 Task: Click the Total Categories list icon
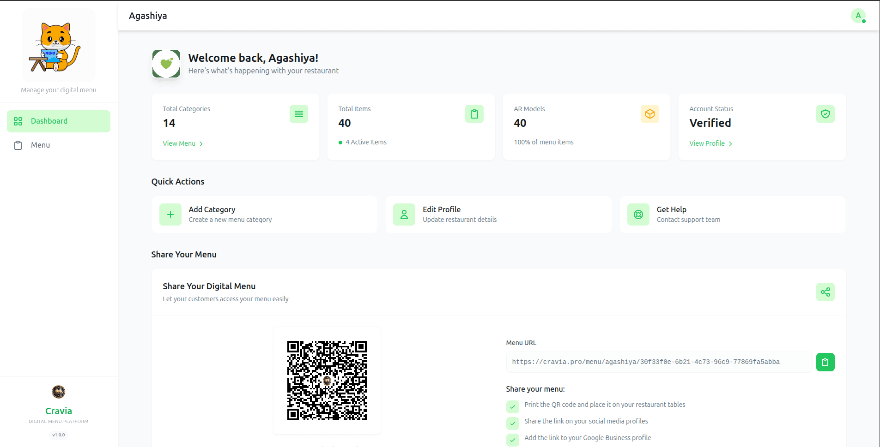coord(299,114)
